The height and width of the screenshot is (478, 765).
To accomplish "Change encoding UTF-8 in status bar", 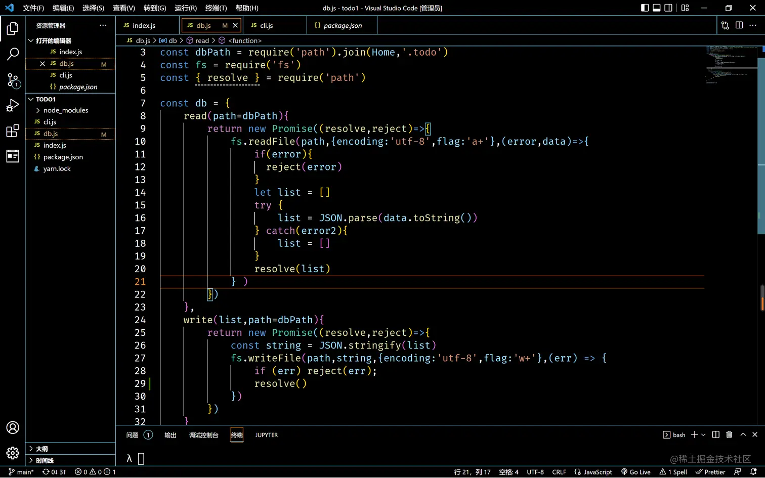I will pos(535,472).
